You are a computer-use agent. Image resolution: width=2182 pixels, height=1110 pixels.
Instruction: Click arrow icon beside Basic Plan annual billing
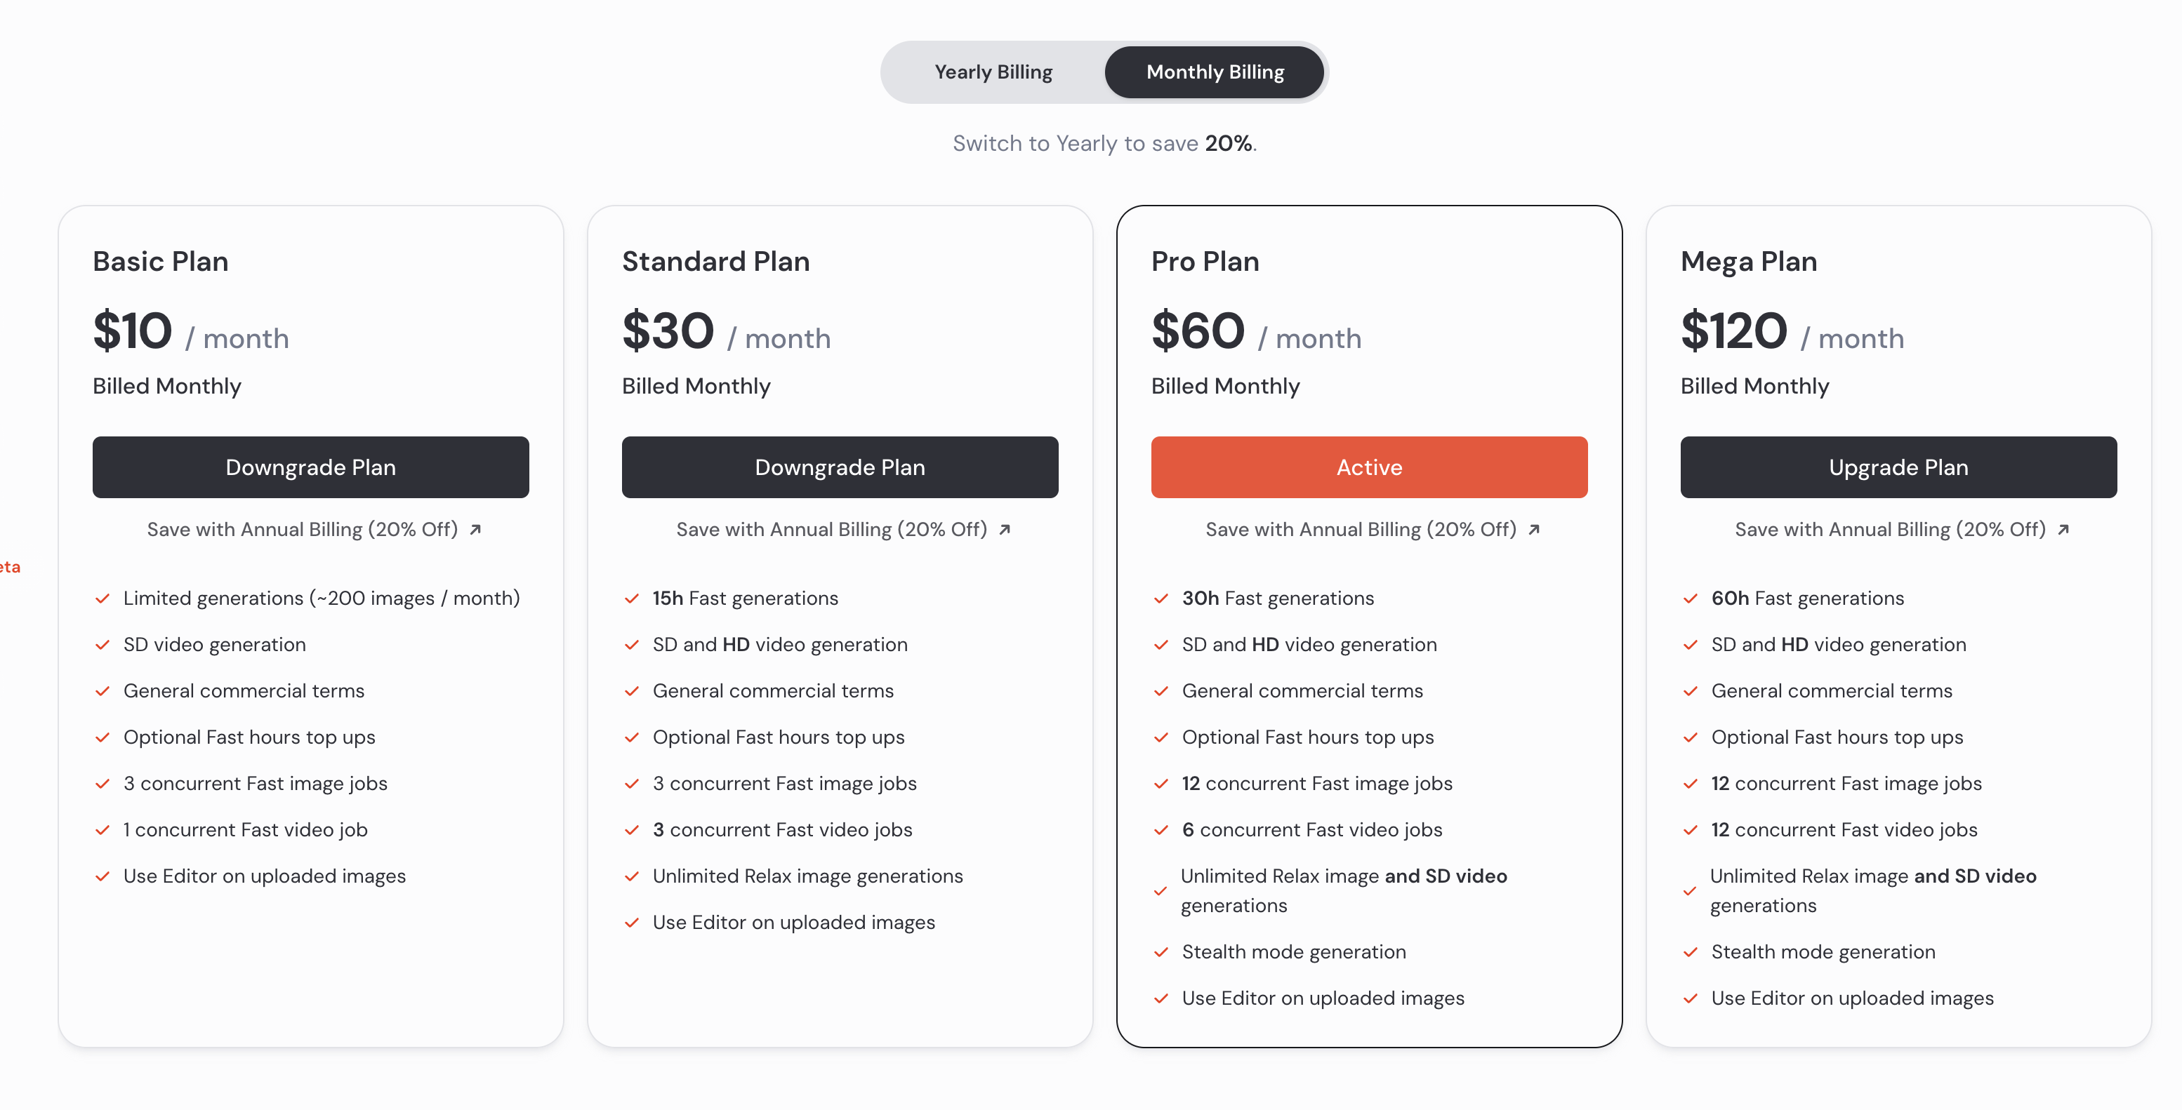[x=475, y=529]
